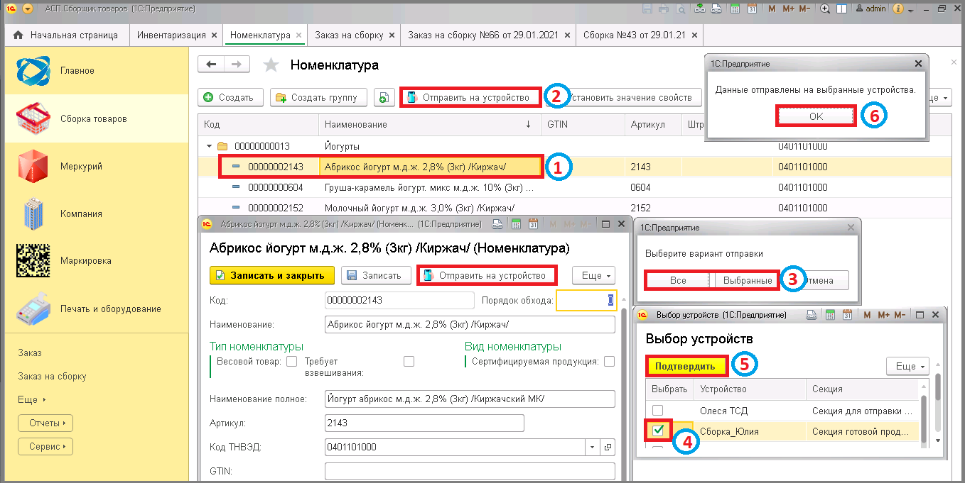Select the Олеся ТСД device checkbox
Screen dimensions: 965x483
tap(658, 411)
